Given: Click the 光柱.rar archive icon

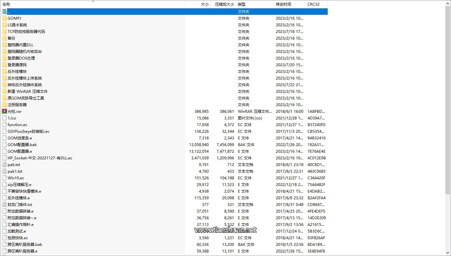Looking at the screenshot, I should tap(4, 111).
